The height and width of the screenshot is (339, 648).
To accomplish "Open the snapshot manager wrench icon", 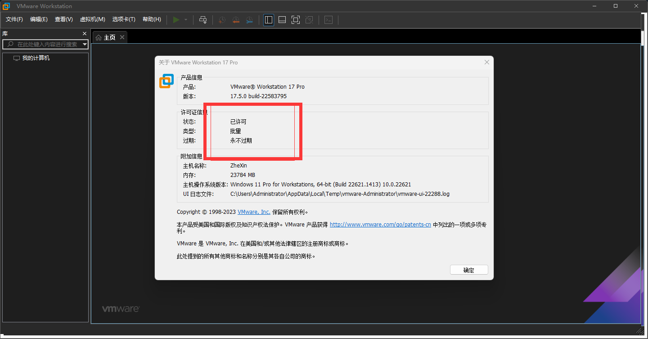I will [x=249, y=20].
